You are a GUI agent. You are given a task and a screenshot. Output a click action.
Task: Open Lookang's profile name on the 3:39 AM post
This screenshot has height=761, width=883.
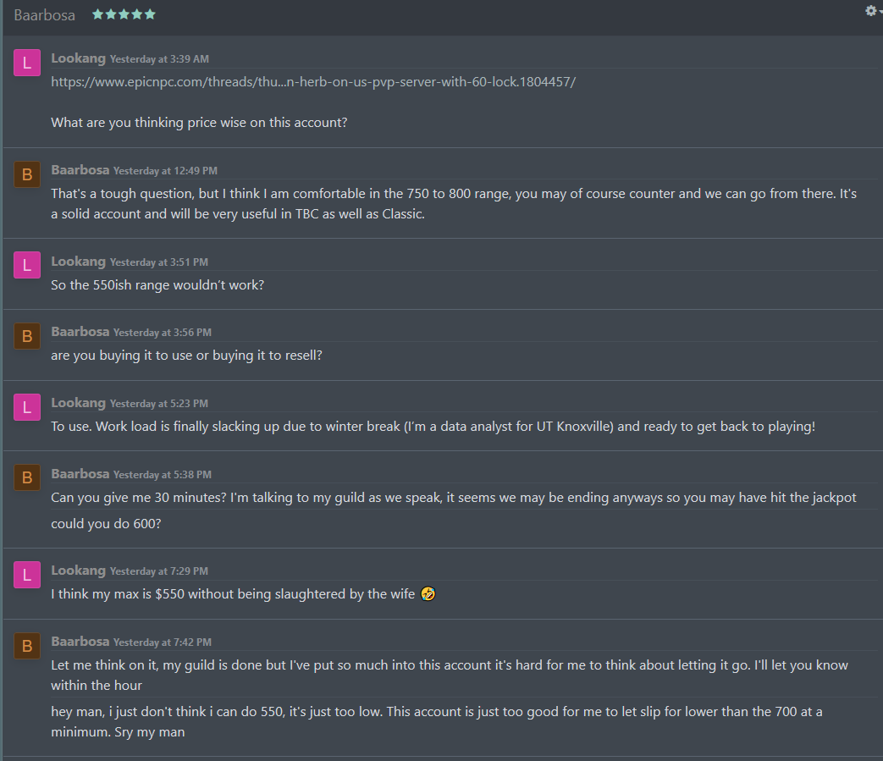pos(78,58)
